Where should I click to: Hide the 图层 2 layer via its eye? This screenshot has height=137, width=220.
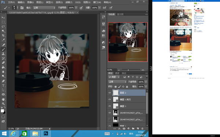pos(110,93)
